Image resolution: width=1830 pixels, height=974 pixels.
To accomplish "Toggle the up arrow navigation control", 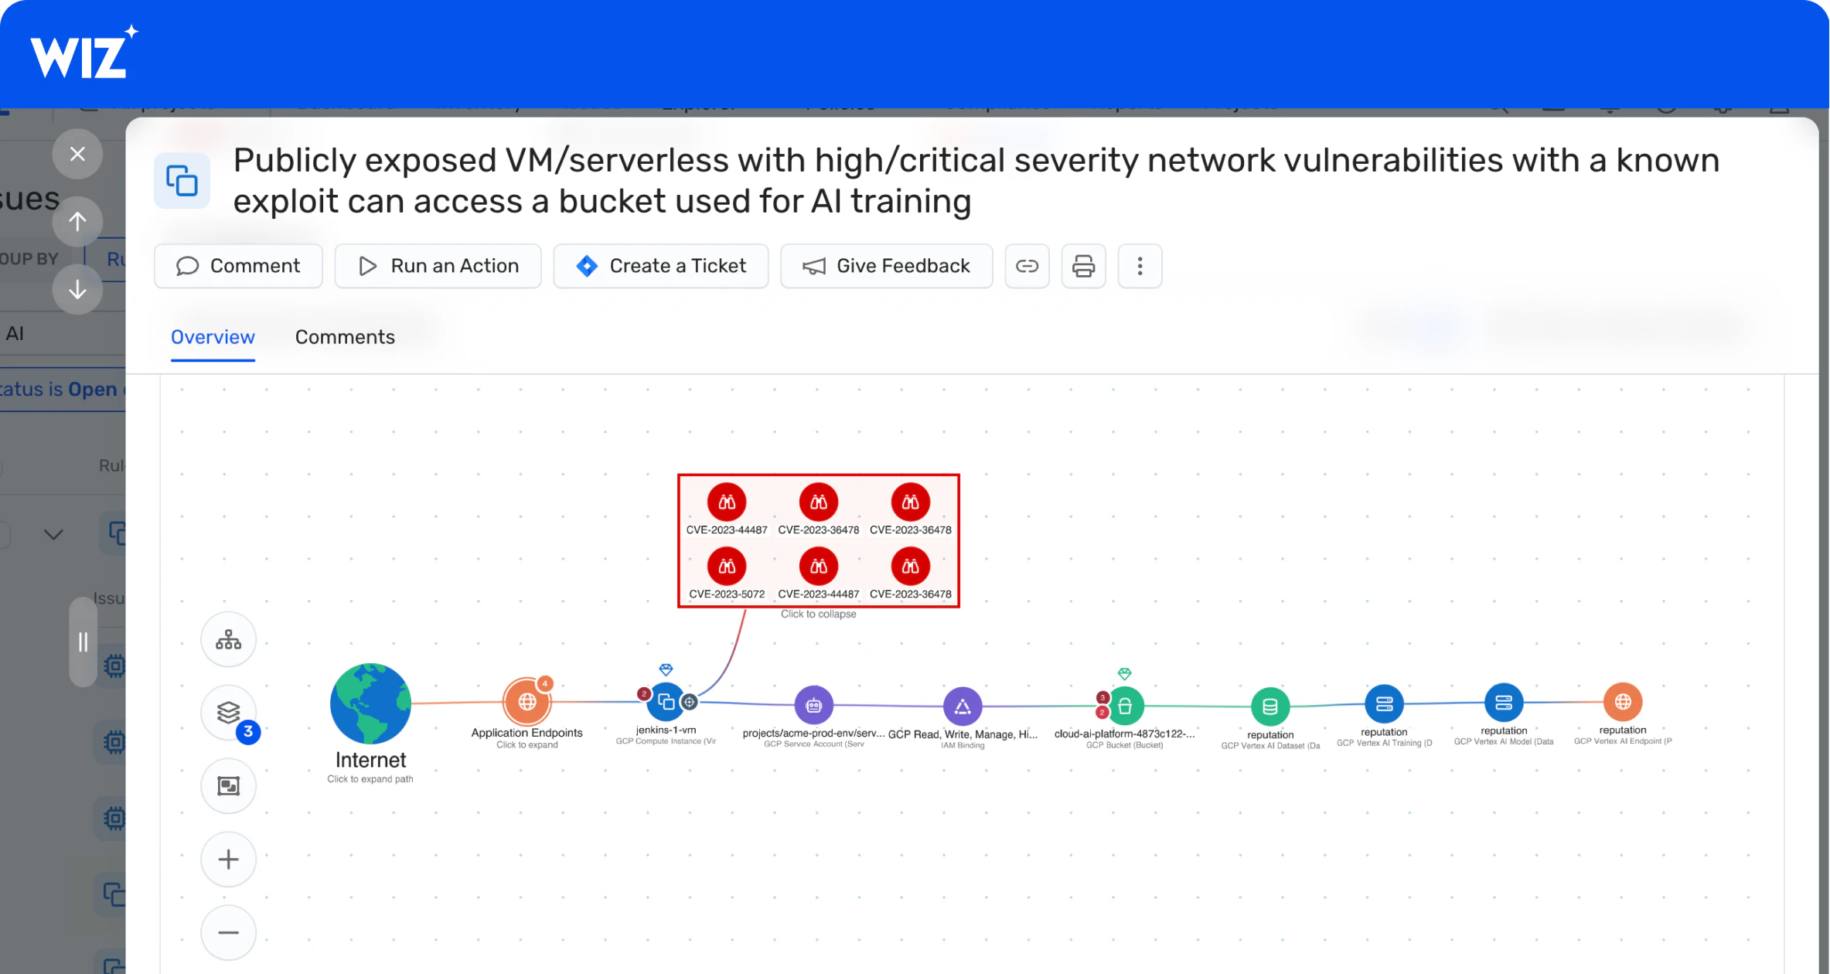I will (77, 221).
